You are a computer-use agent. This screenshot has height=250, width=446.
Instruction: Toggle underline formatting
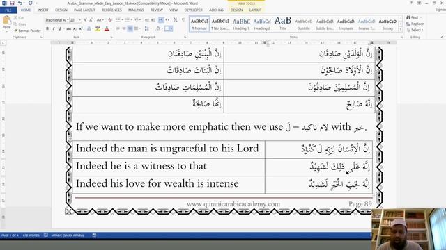(x=59, y=28)
